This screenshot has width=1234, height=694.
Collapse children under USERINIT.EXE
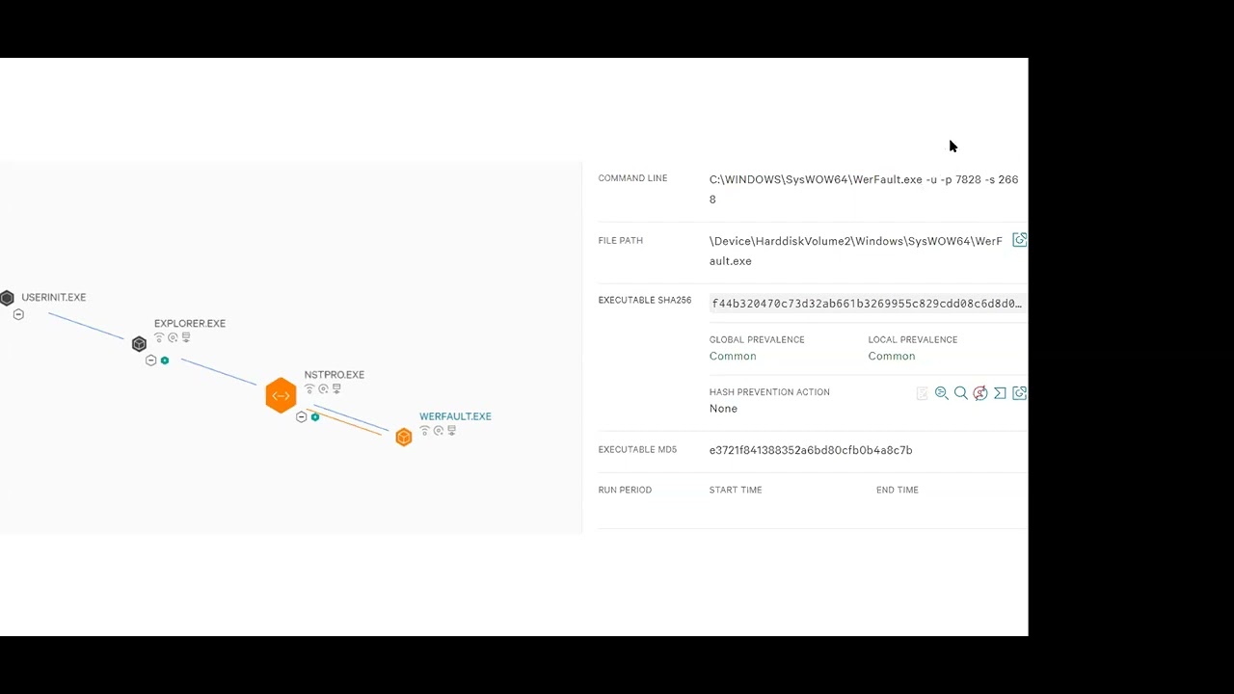[18, 314]
